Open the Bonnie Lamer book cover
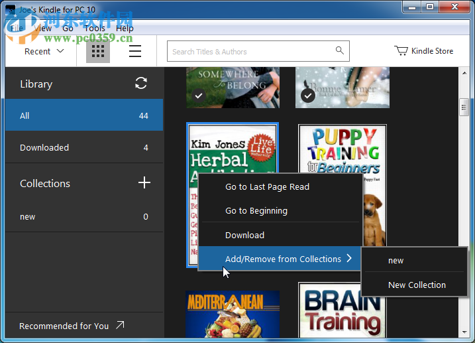 coord(343,88)
